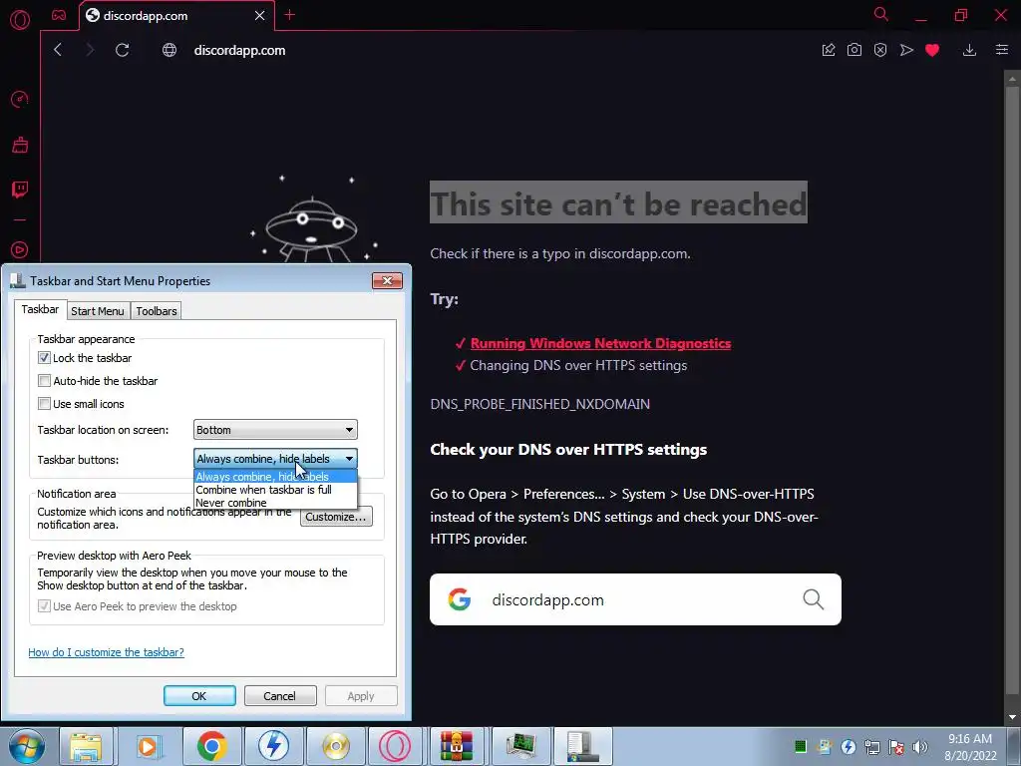Click the Google search box for discordapp.com
Image resolution: width=1021 pixels, height=766 pixels.
tap(635, 599)
